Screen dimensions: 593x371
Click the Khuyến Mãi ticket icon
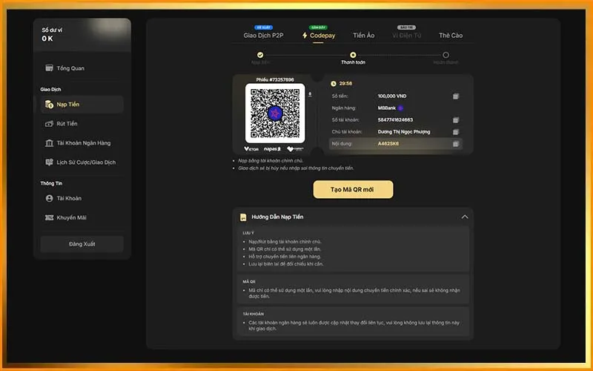point(49,217)
